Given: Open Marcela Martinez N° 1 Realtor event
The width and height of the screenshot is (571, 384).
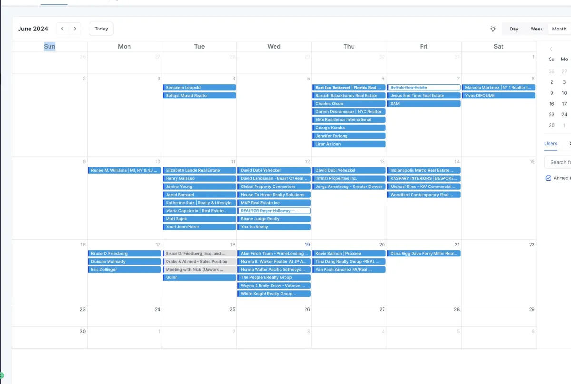Looking at the screenshot, I should pos(499,88).
